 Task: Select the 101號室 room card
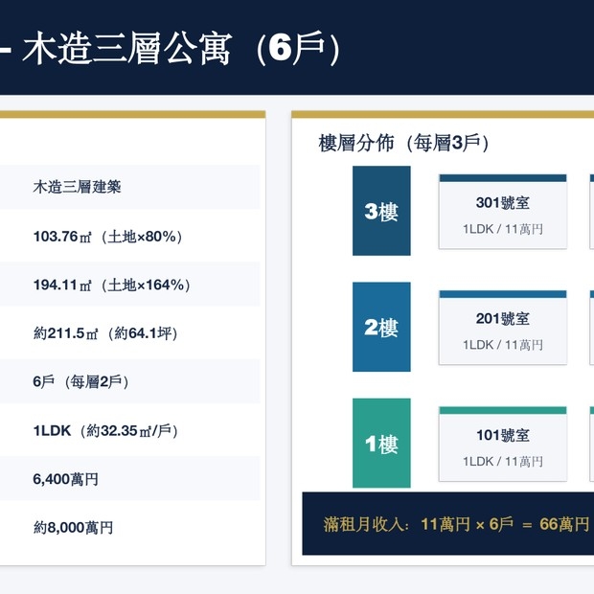click(503, 444)
